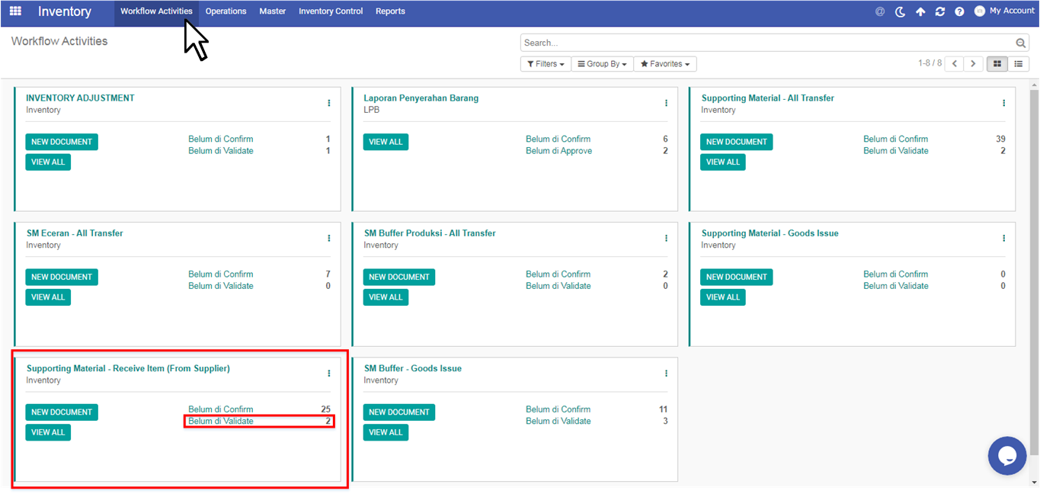Switch to list view
The width and height of the screenshot is (1040, 494).
1018,64
